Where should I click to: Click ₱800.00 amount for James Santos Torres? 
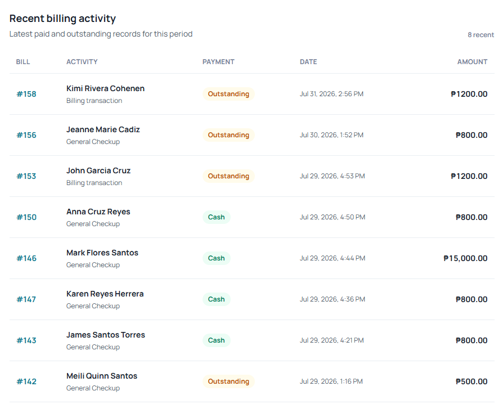pyautogui.click(x=471, y=340)
